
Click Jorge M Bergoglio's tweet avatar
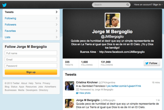pos(70,104)
